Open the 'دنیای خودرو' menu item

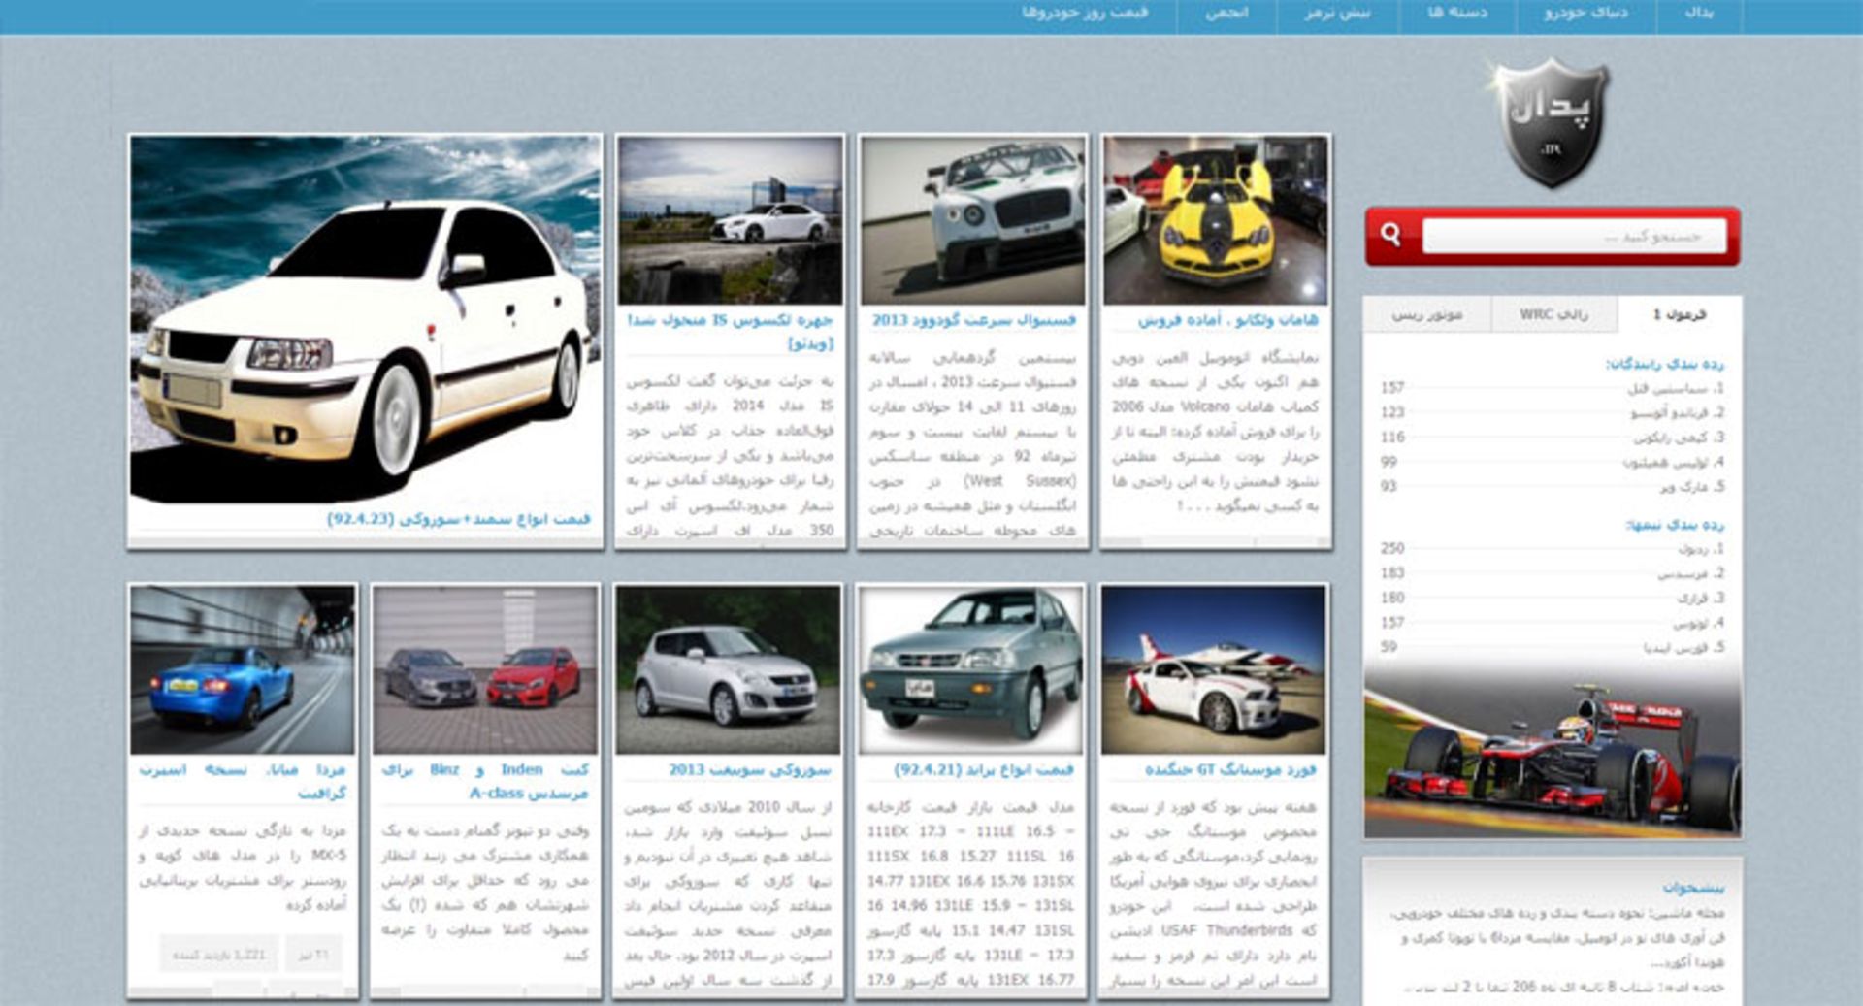coord(1585,13)
